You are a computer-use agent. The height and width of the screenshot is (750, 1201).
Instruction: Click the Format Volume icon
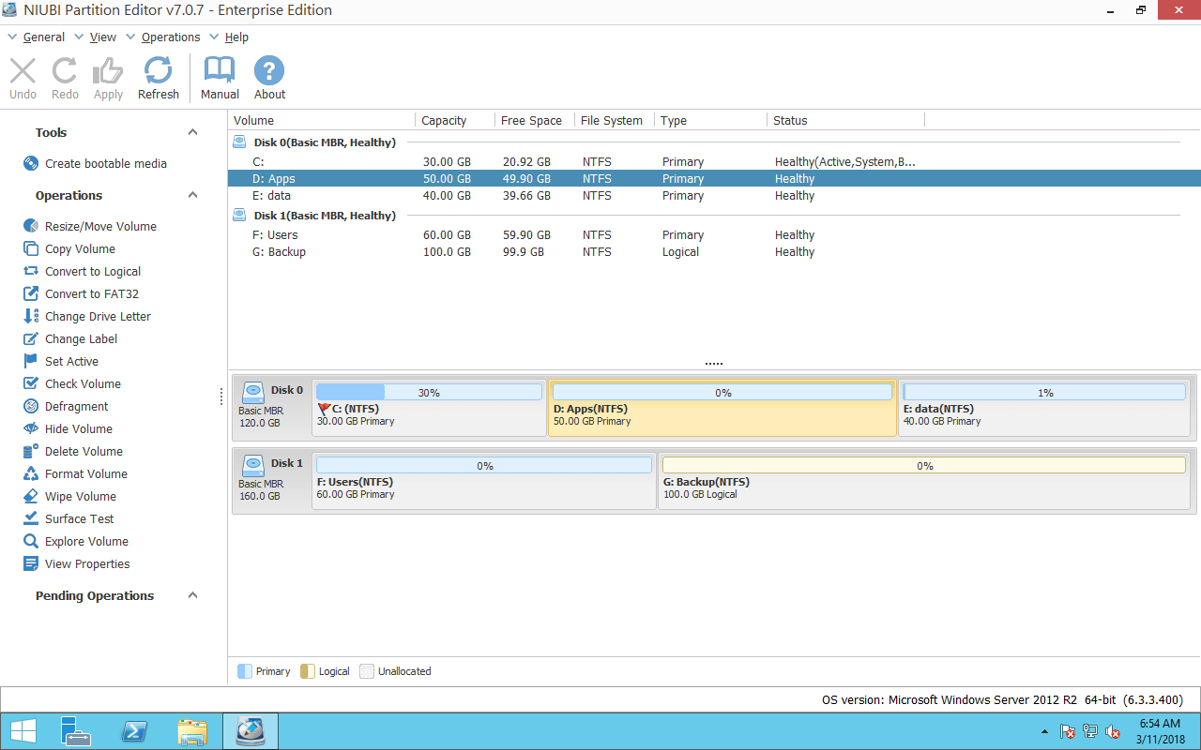click(31, 473)
